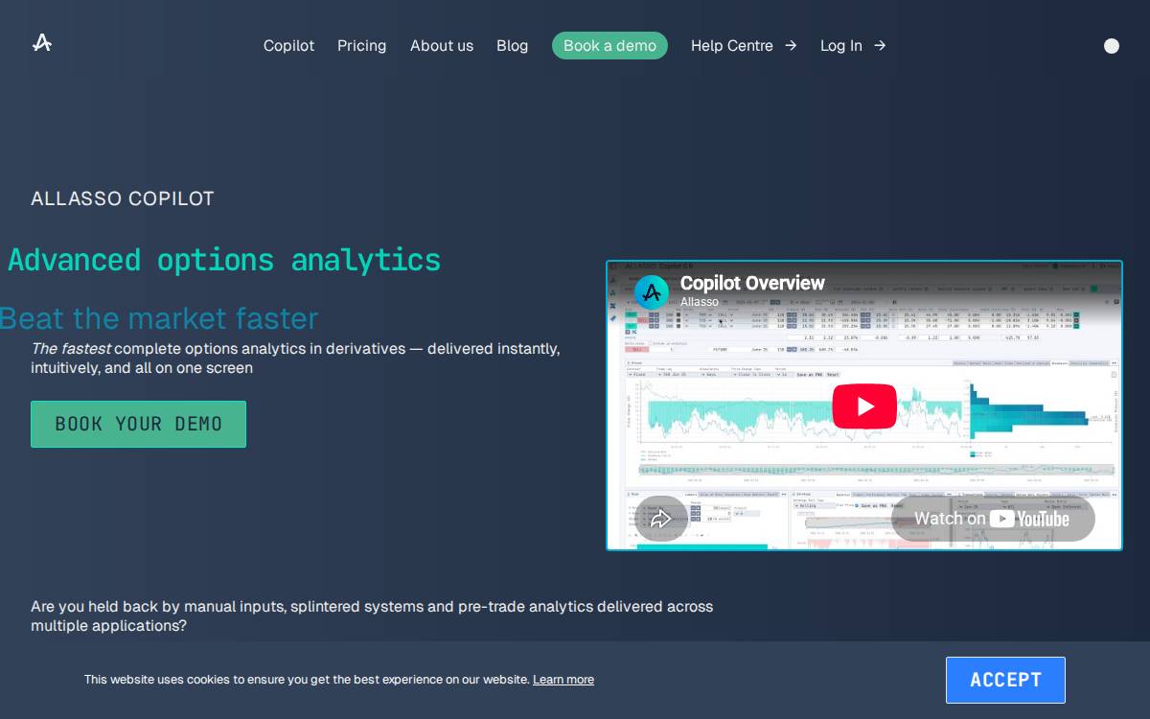This screenshot has width=1150, height=719.
Task: Go to the Pricing page
Action: tap(361, 46)
